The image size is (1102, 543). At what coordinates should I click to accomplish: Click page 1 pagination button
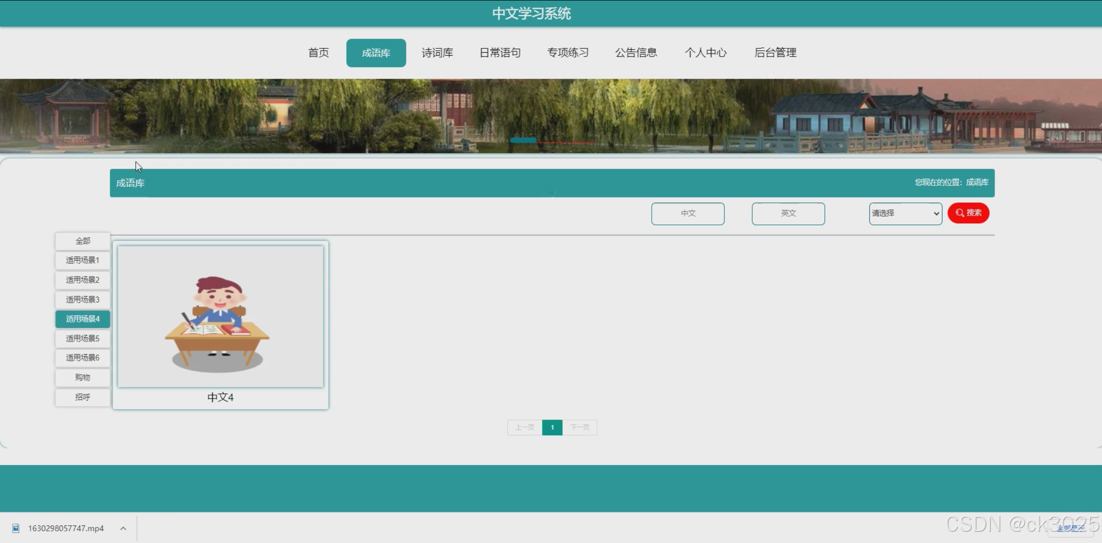coord(552,427)
